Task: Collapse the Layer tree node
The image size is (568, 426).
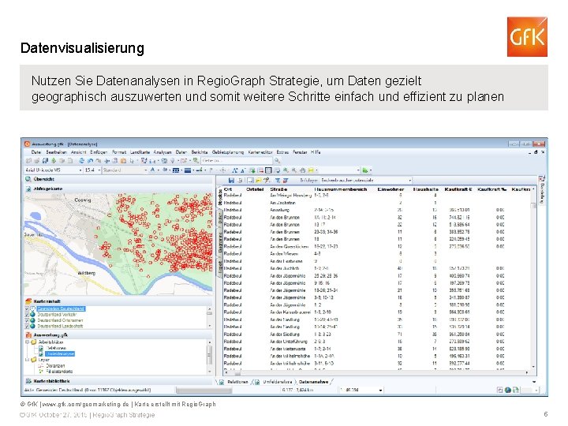Action: tap(27, 360)
